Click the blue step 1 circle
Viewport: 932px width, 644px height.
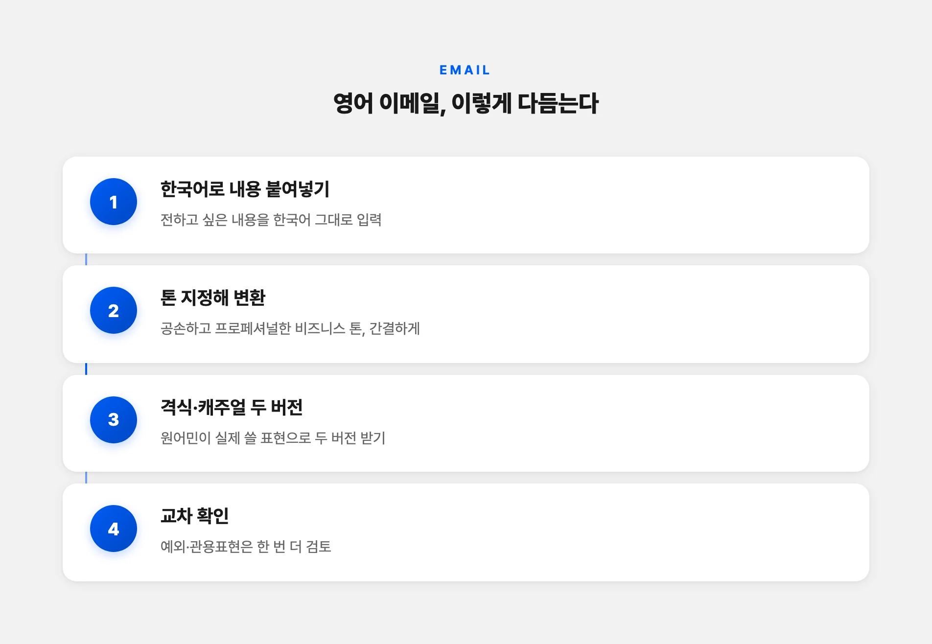[114, 202]
